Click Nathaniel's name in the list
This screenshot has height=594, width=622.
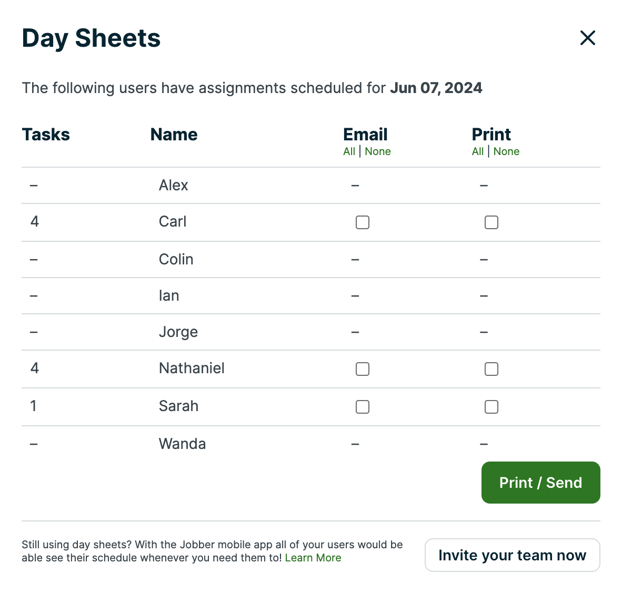tap(192, 368)
